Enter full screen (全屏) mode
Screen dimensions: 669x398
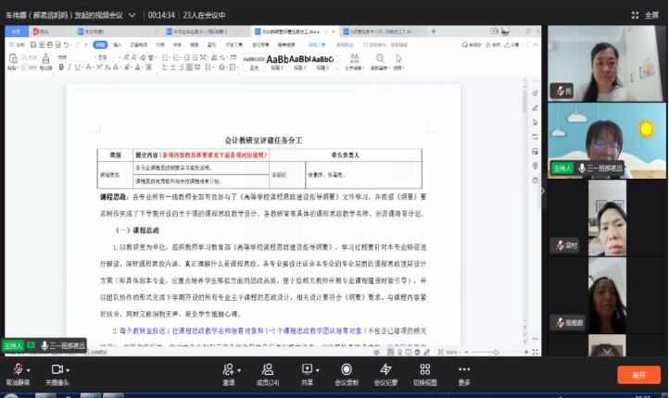647,15
